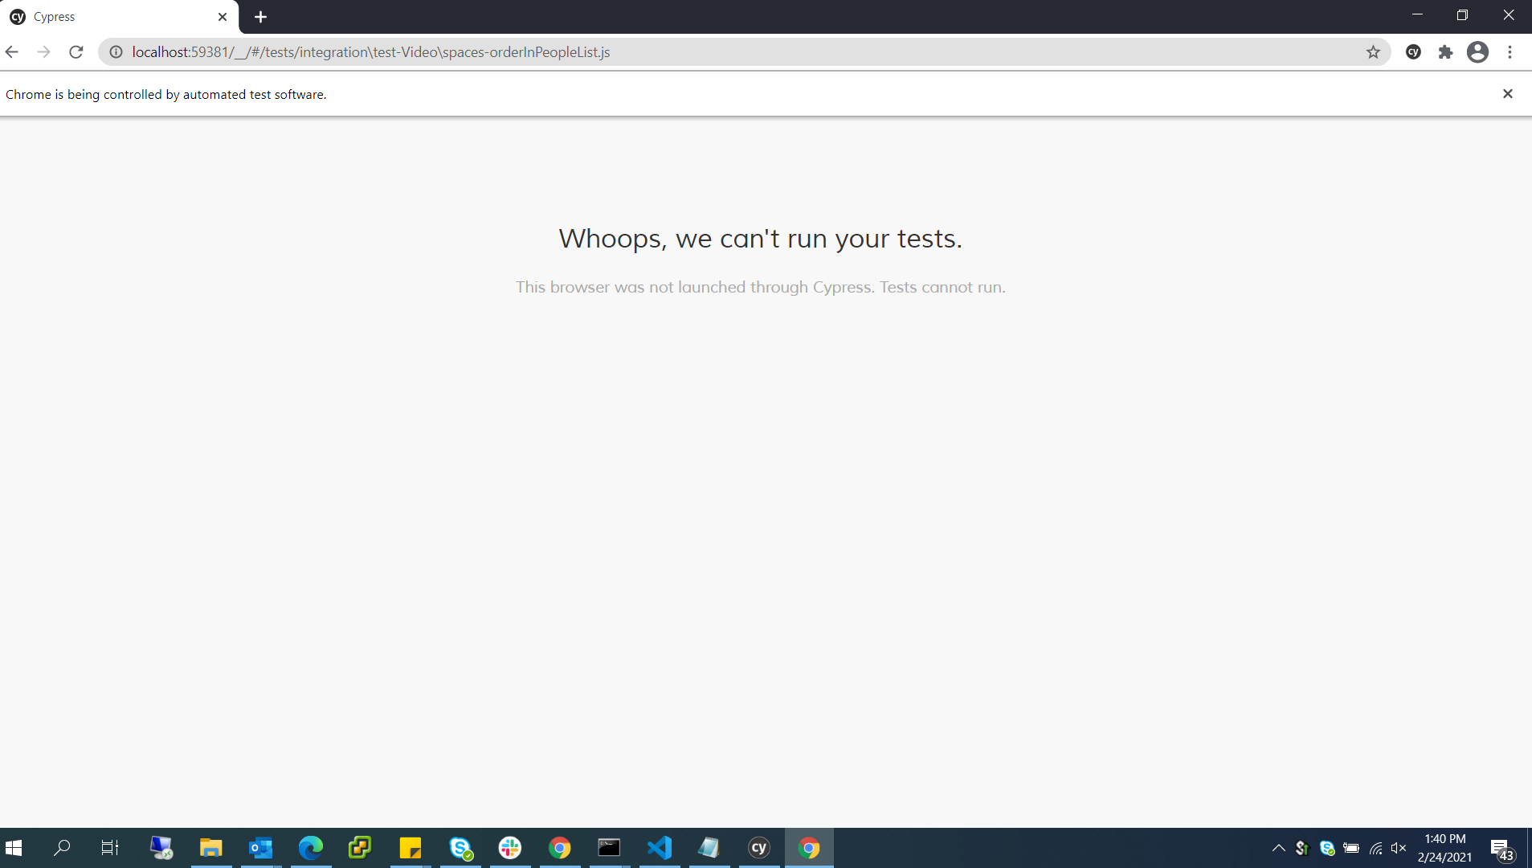Open Task View from taskbar
The width and height of the screenshot is (1532, 868).
(110, 848)
